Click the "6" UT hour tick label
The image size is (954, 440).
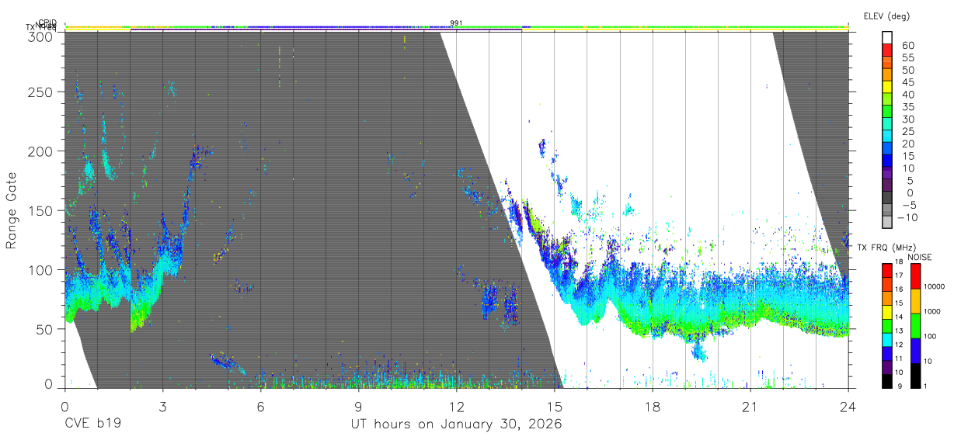point(260,406)
